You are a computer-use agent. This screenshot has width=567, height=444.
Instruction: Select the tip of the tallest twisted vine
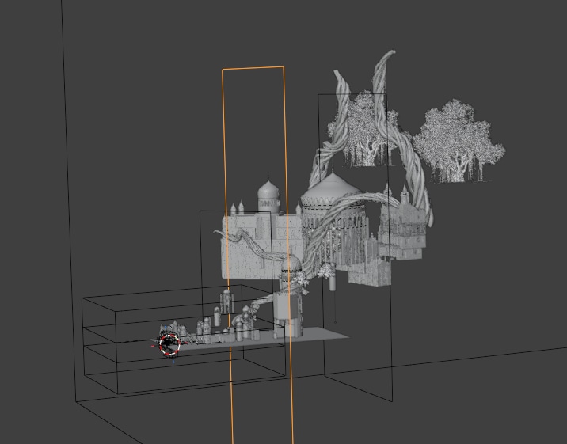[389, 55]
